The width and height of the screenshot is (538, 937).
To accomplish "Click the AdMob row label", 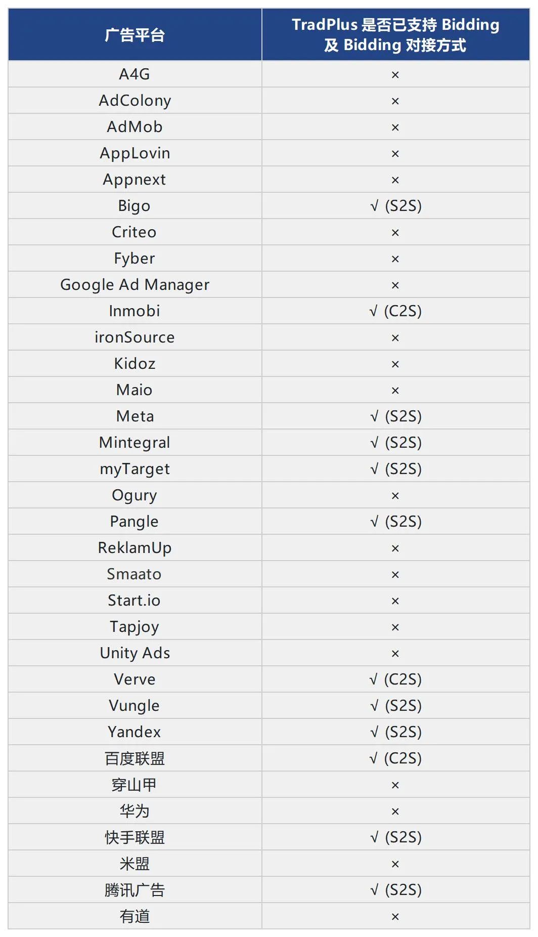I will (x=134, y=127).
